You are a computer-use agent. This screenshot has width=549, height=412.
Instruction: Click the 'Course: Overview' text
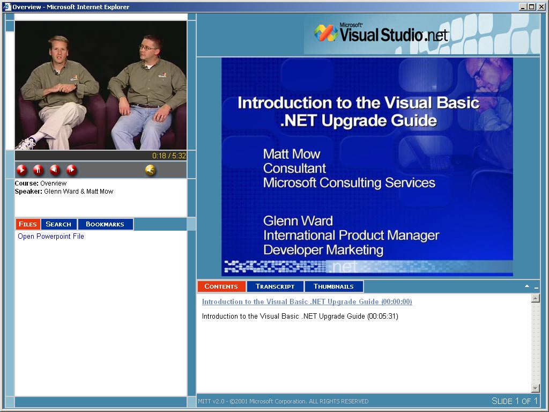pos(41,183)
